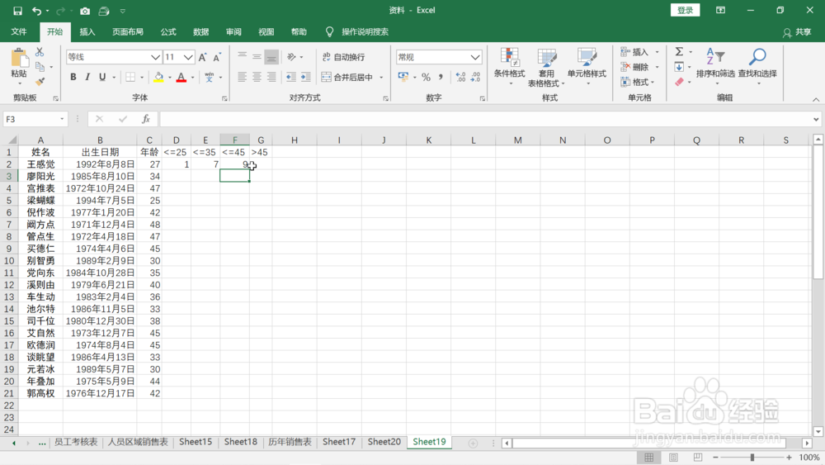
Task: Center text horizontally
Action: point(257,78)
